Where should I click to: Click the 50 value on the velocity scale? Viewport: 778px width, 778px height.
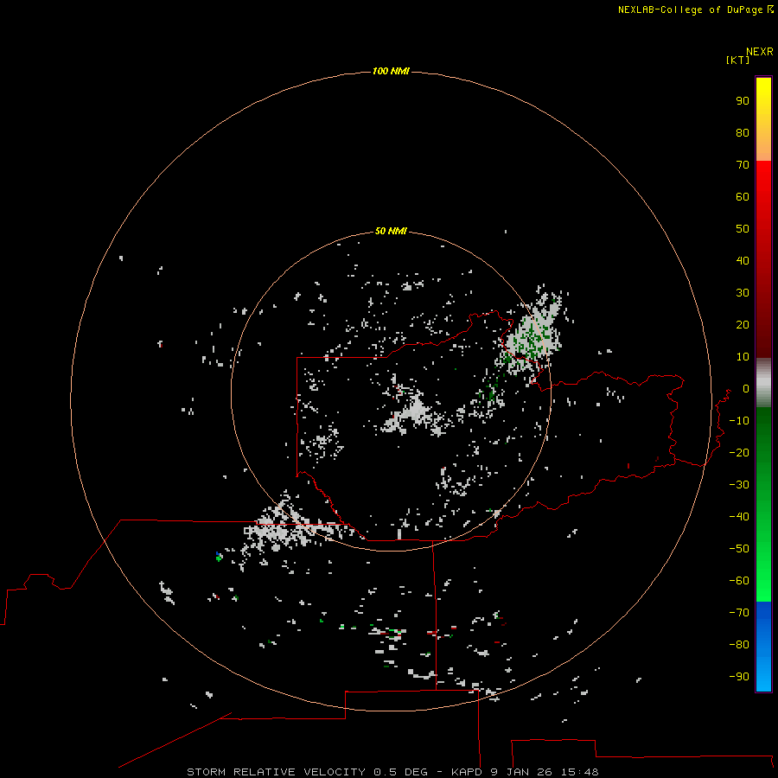[x=743, y=229]
